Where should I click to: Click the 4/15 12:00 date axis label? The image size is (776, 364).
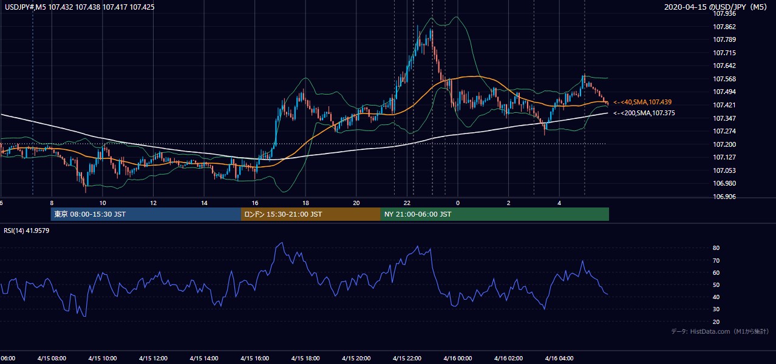(x=153, y=359)
